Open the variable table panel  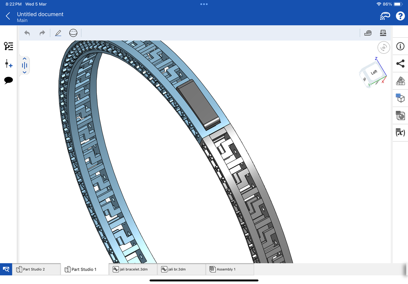pyautogui.click(x=400, y=132)
